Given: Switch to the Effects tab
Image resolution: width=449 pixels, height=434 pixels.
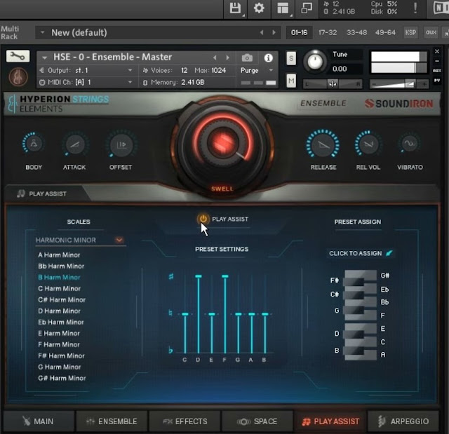Looking at the screenshot, I should pyautogui.click(x=185, y=421).
